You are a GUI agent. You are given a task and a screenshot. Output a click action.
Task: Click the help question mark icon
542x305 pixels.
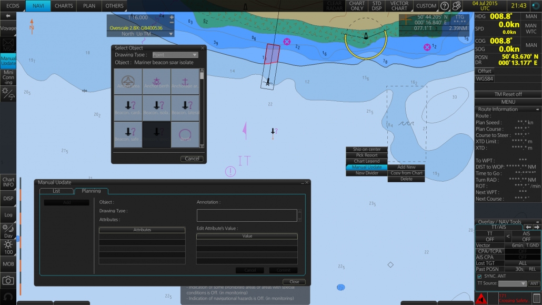[x=445, y=6]
